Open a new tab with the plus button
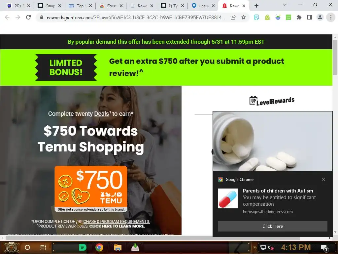 coord(256,6)
